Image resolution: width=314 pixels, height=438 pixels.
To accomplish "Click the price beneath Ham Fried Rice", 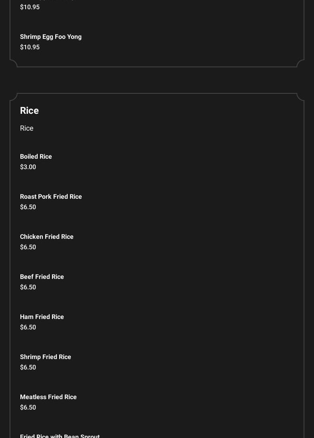I will [28, 327].
